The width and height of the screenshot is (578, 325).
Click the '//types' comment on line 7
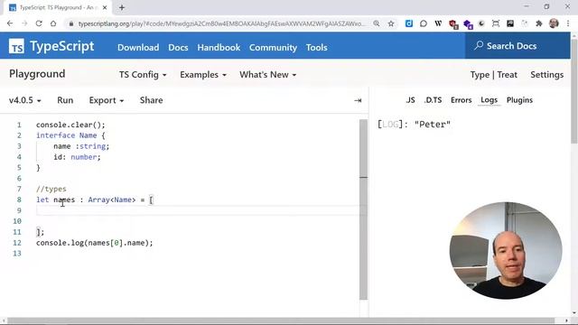(x=51, y=189)
